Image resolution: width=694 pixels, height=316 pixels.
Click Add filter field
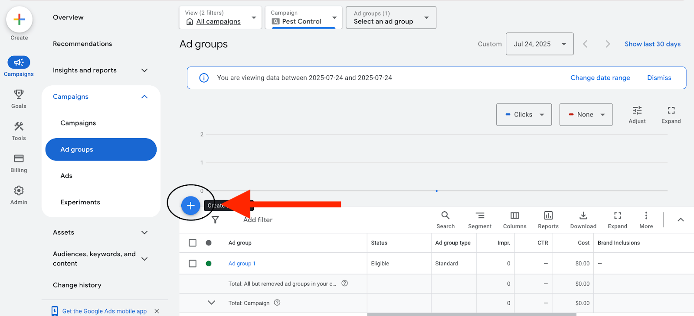pos(258,220)
